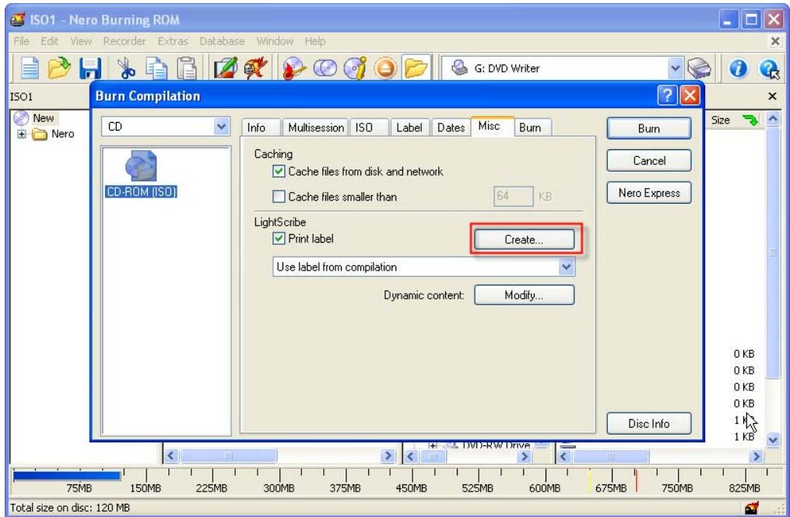The image size is (790, 517).
Task: Click the Size column header
Action: pos(721,121)
